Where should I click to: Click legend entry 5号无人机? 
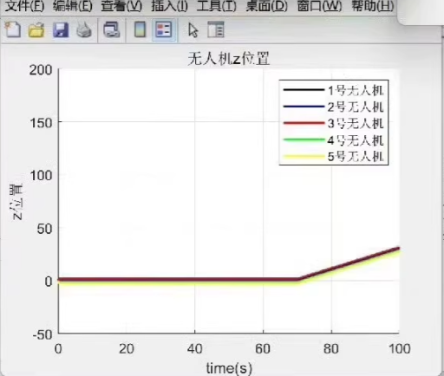coord(356,157)
